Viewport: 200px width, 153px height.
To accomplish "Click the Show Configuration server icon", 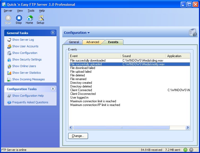I will 9,53.
